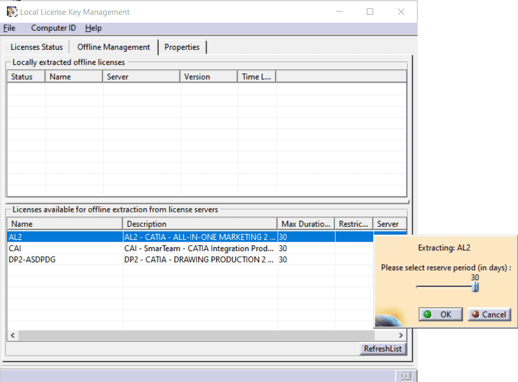This screenshot has width=518, height=382.
Task: Click the max duration 30 for CAI
Action: (283, 248)
